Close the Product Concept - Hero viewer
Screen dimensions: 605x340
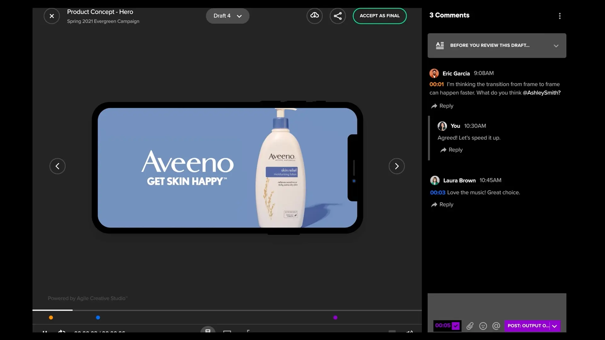click(x=52, y=16)
